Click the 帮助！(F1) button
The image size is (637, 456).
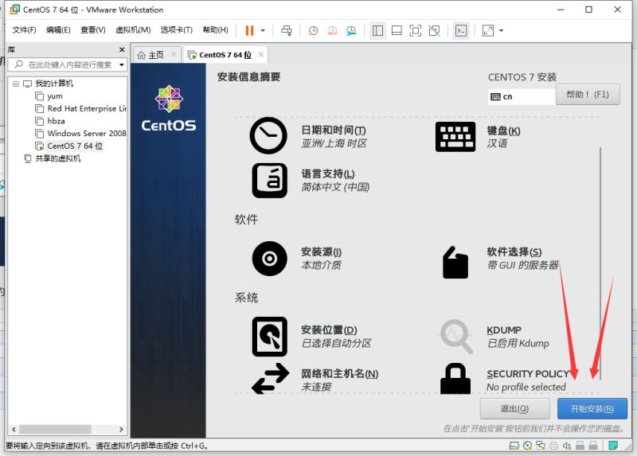[588, 95]
